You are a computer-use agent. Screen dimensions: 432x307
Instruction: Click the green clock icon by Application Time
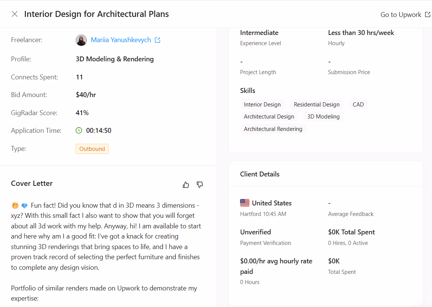click(x=79, y=131)
